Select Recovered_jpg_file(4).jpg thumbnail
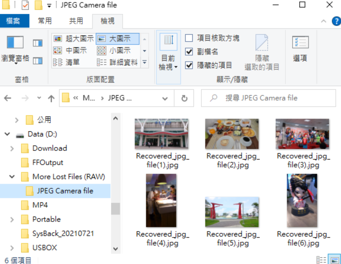341x264 pixels. pyautogui.click(x=161, y=200)
